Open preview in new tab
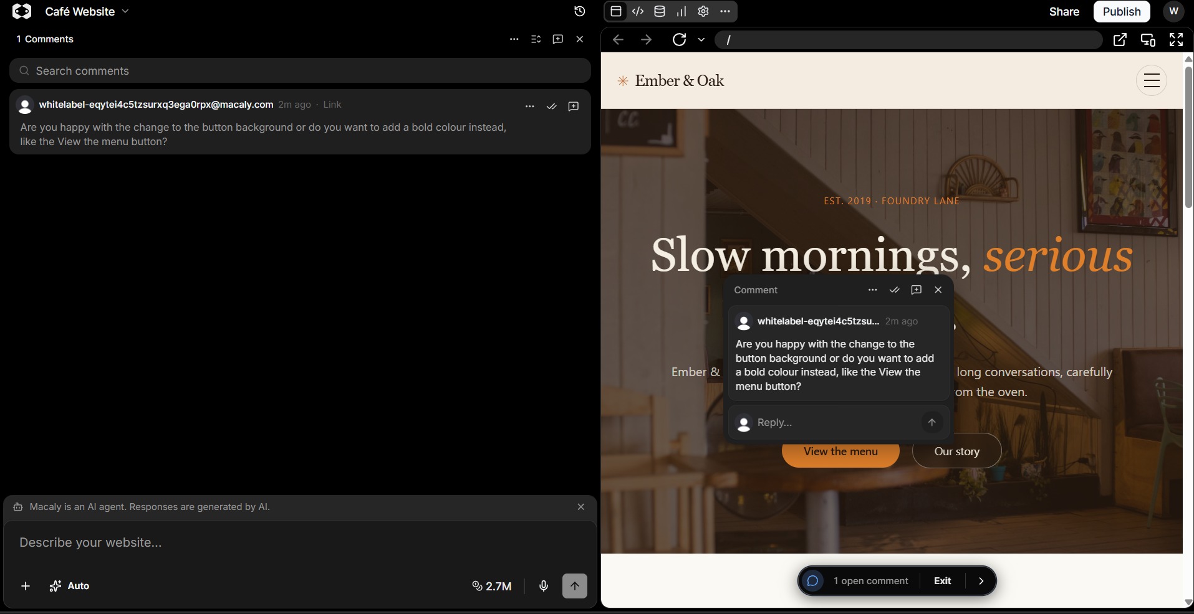Image resolution: width=1194 pixels, height=614 pixels. [x=1120, y=40]
